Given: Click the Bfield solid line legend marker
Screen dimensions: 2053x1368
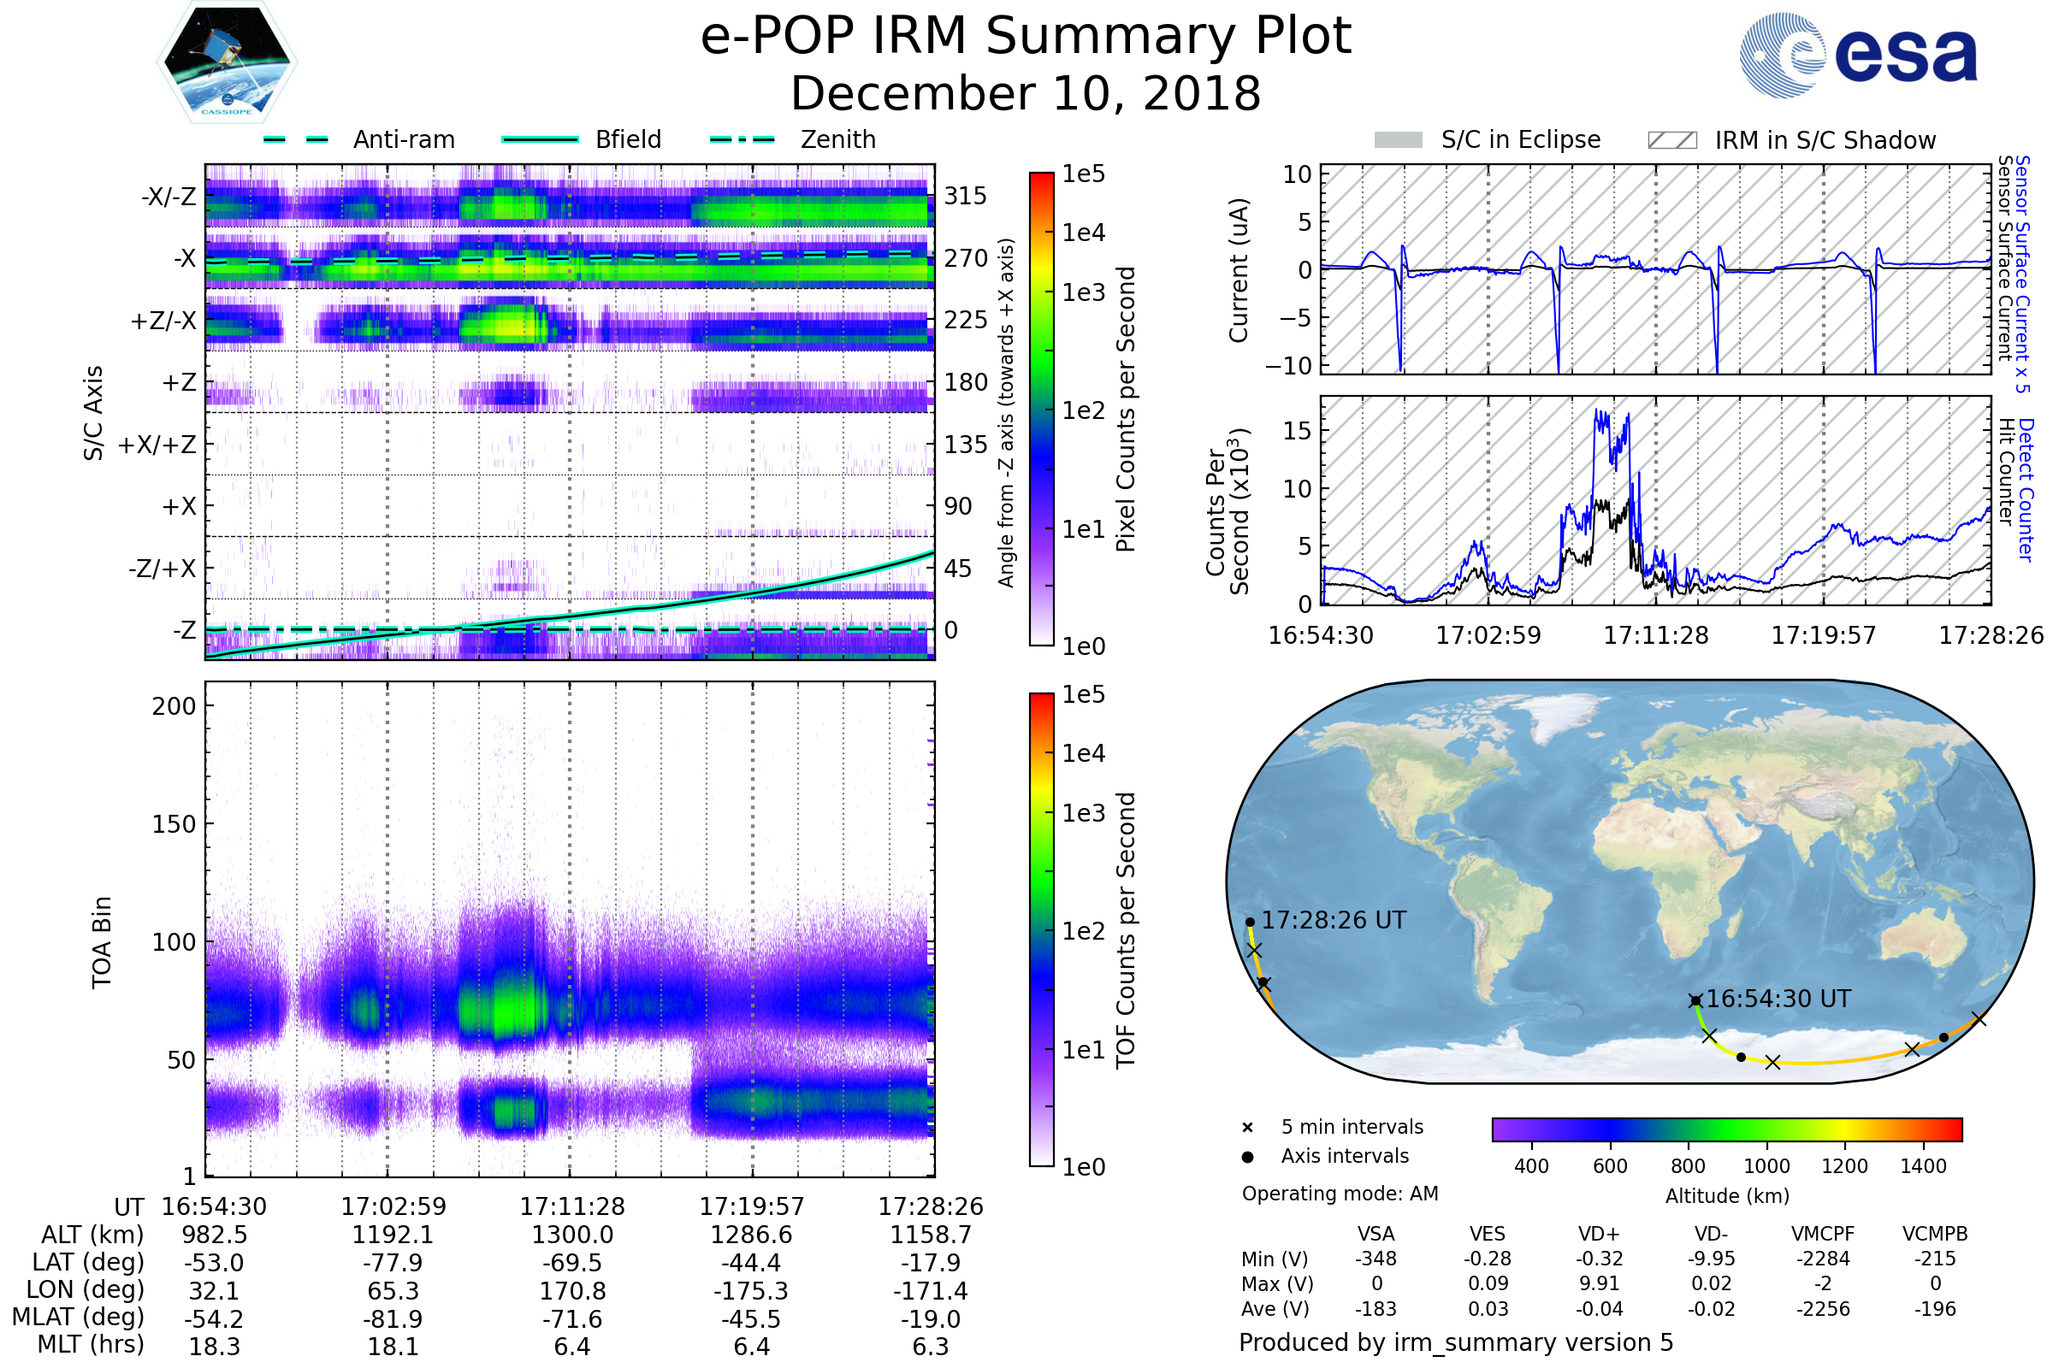Looking at the screenshot, I should (x=540, y=139).
